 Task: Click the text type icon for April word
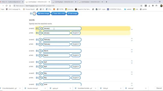[40, 62]
